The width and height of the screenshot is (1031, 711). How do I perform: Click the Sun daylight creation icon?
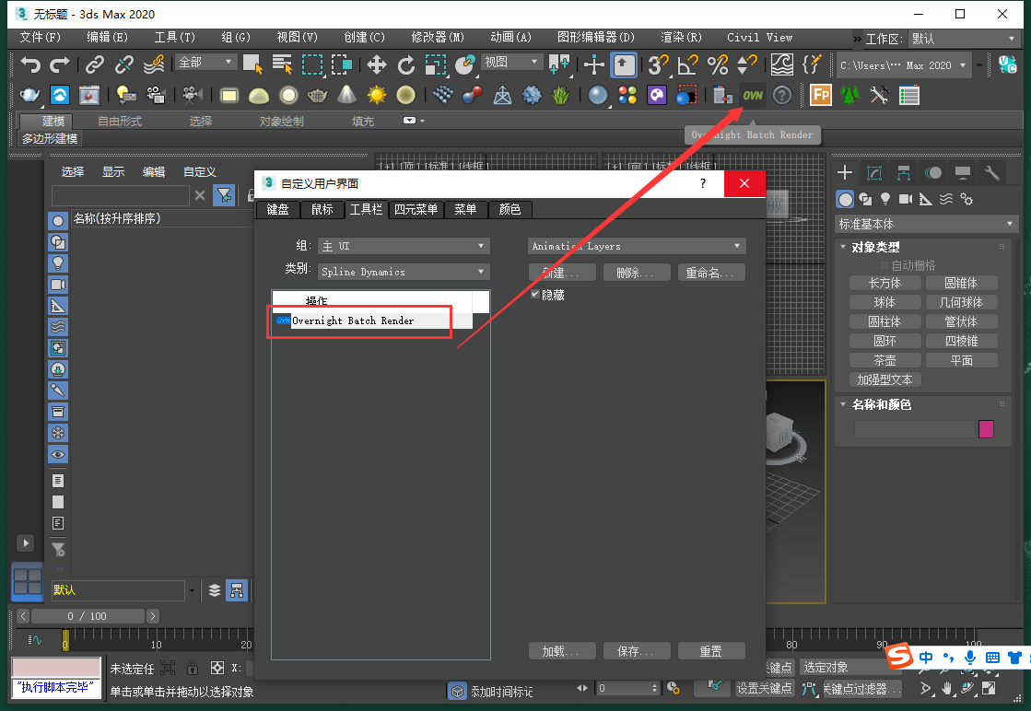tap(377, 95)
